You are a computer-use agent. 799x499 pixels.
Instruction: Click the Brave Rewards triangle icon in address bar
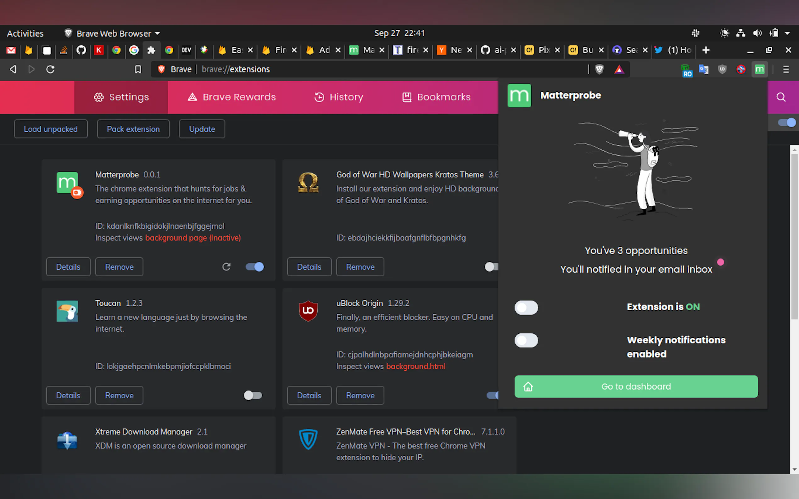tap(619, 69)
